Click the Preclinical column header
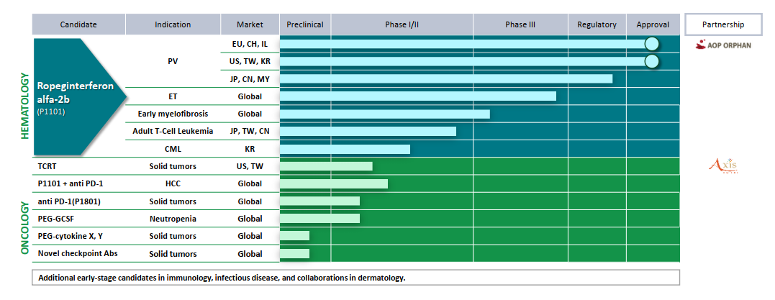This screenshot has width=775, height=300. click(305, 24)
